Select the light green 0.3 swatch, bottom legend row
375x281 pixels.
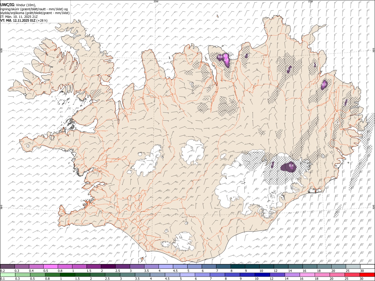[x=23, y=275]
